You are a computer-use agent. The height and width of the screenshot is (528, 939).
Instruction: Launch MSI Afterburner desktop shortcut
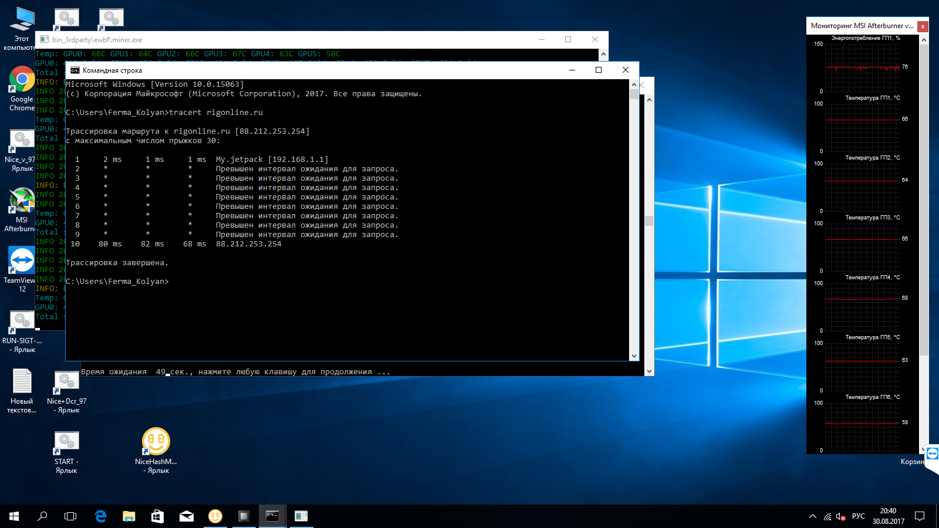point(21,210)
